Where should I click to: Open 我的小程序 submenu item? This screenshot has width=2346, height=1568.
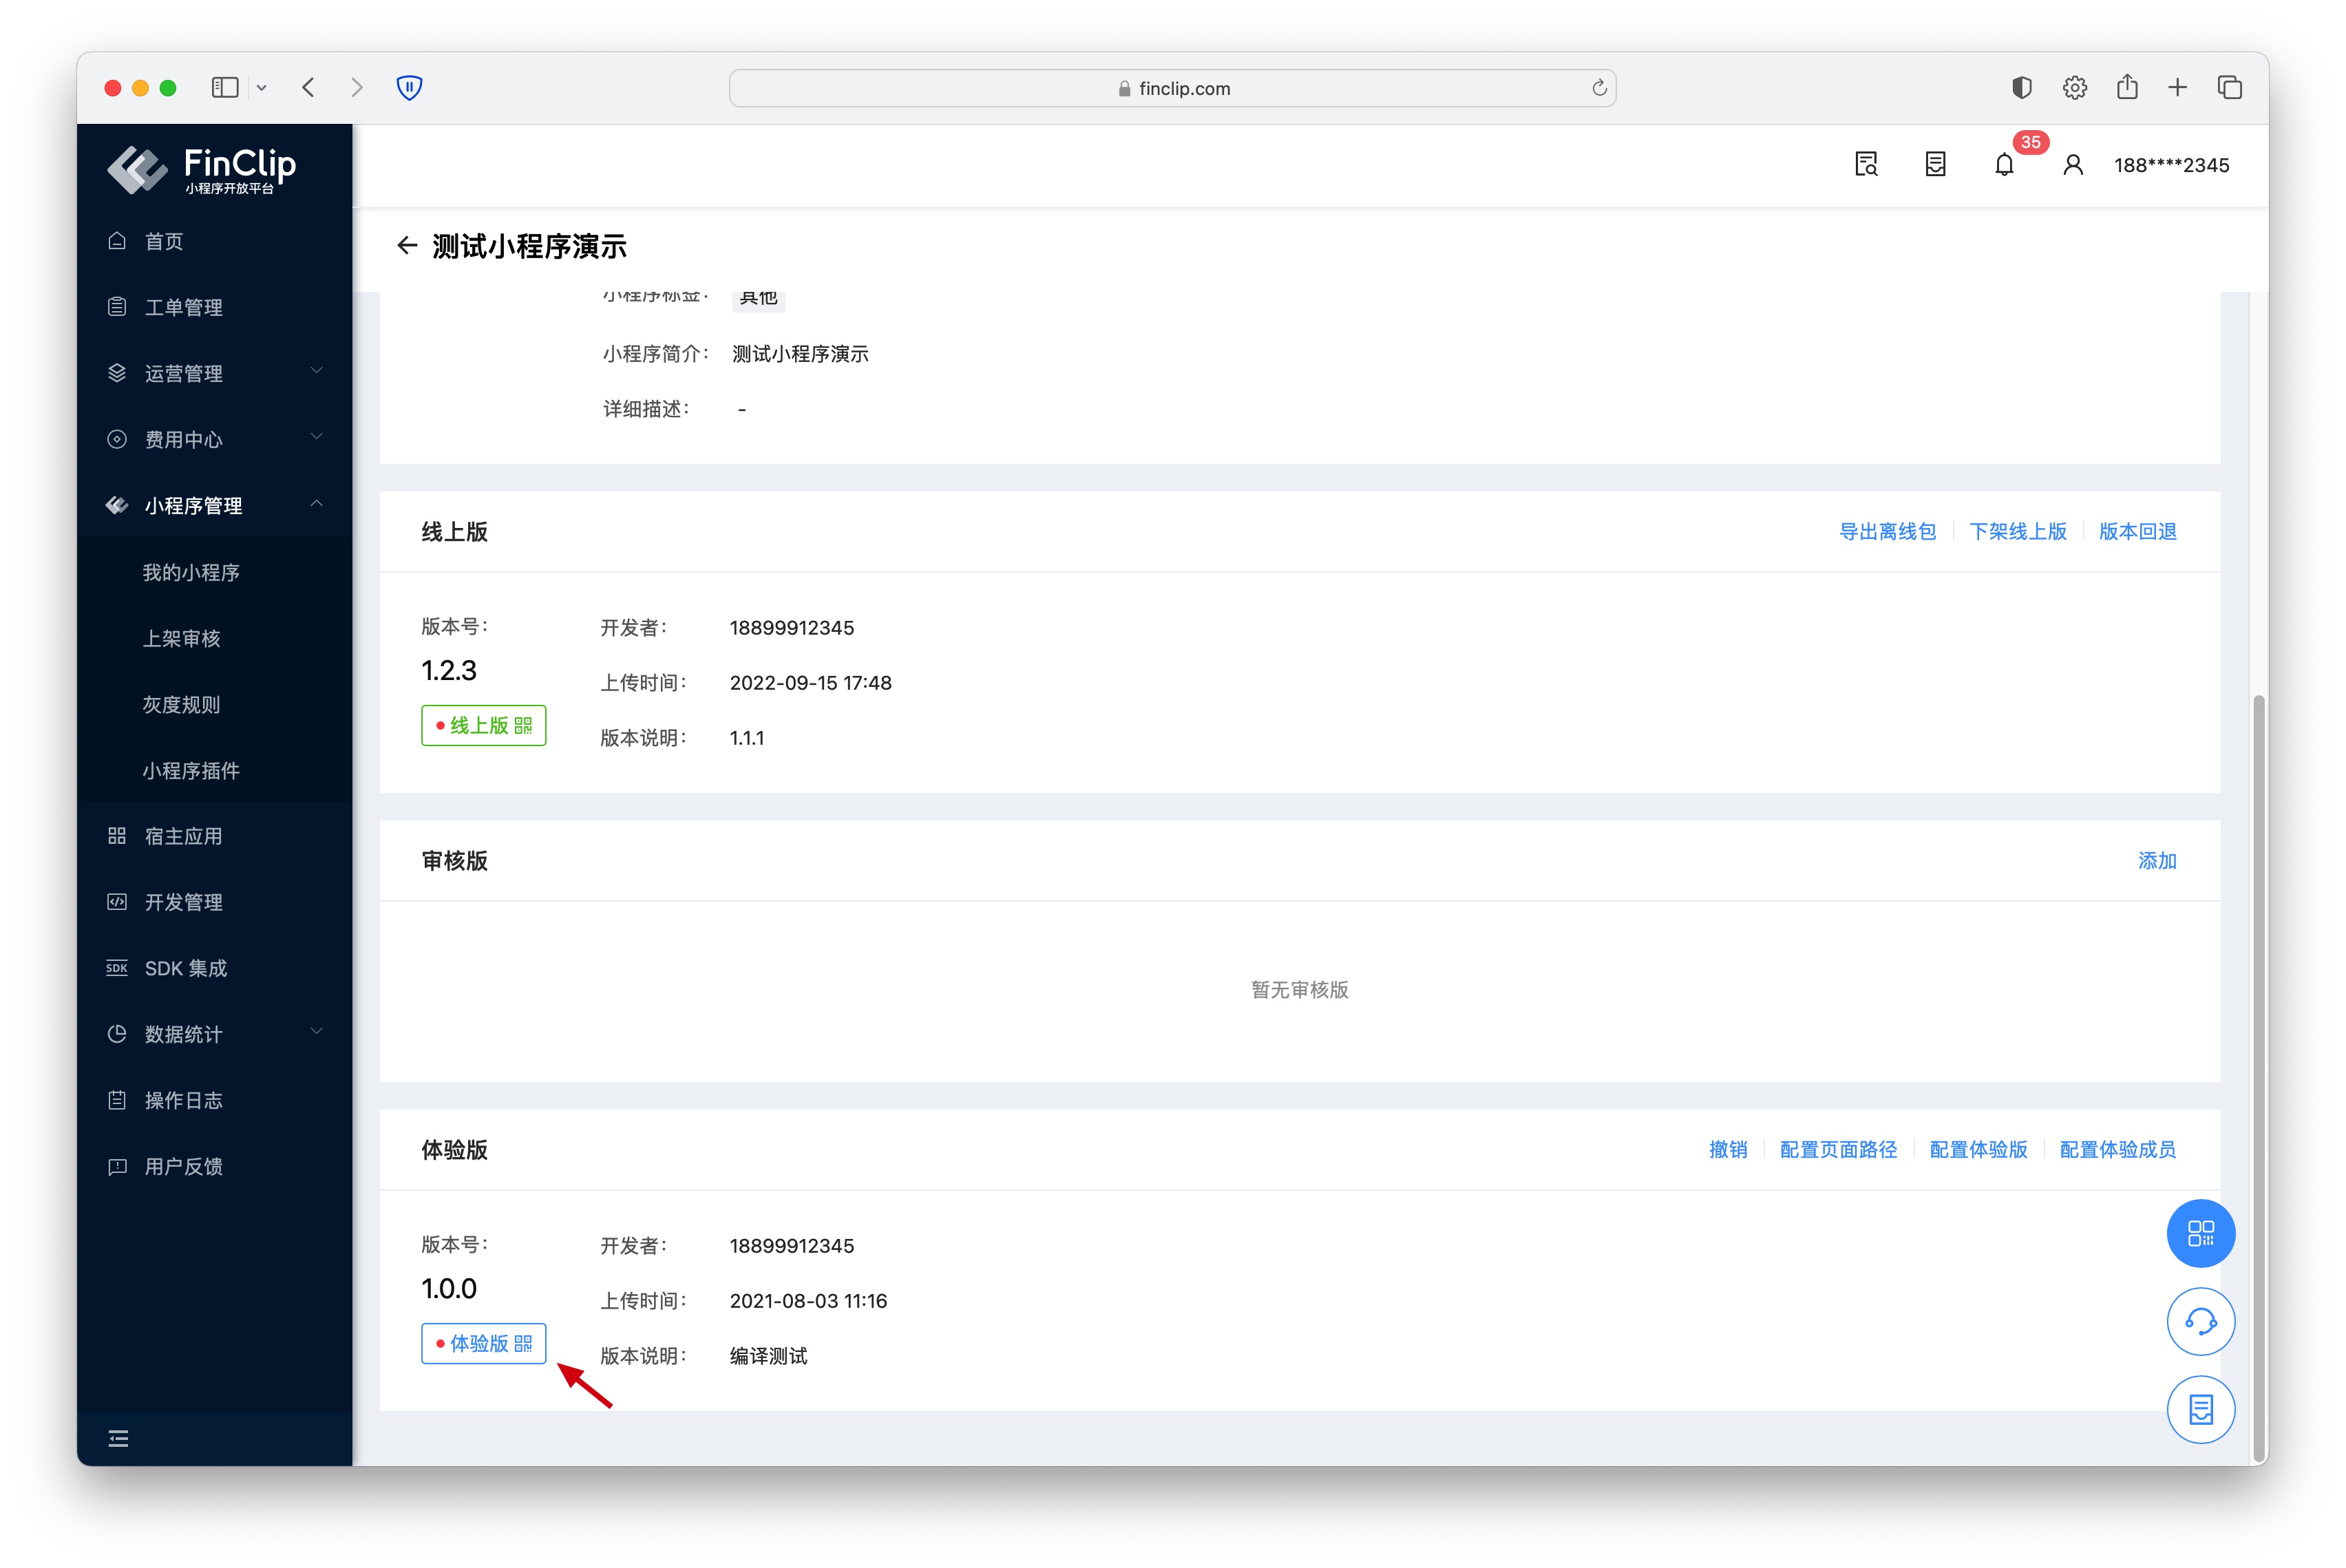click(x=191, y=572)
